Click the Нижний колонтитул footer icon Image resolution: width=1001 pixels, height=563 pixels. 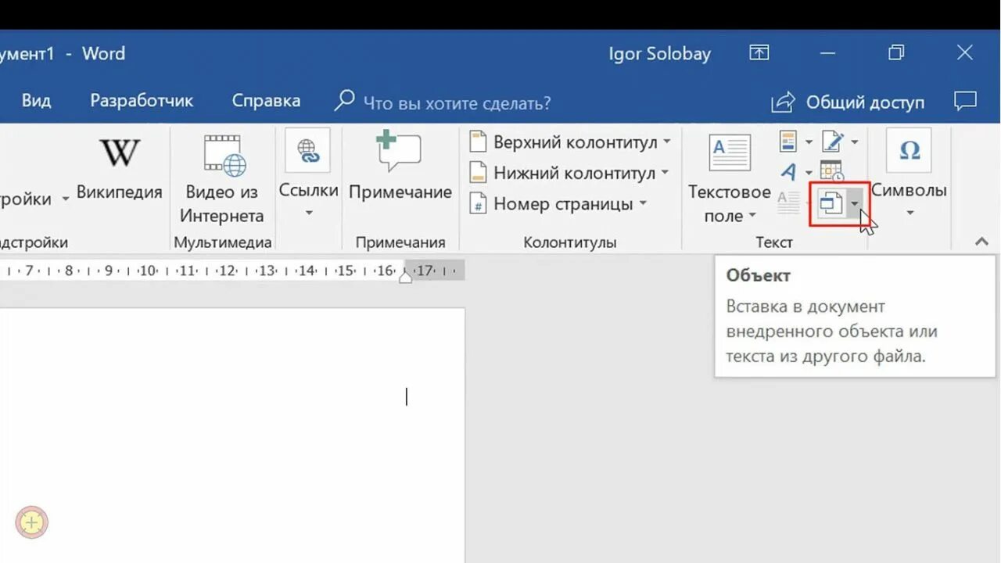click(x=478, y=173)
